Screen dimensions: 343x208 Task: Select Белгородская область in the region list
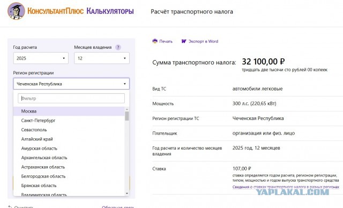coord(69,176)
